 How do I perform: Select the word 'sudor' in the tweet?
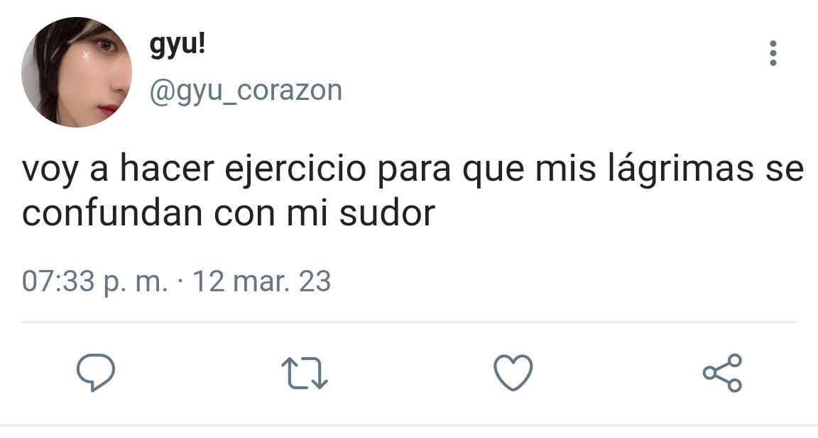[x=386, y=214]
